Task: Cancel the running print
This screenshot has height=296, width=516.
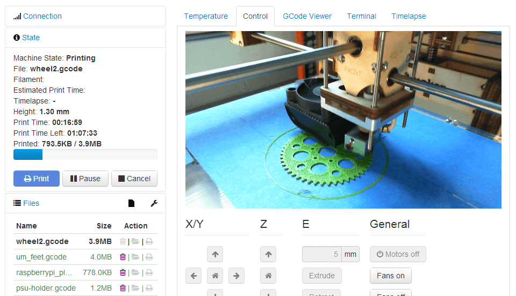Action: click(134, 179)
